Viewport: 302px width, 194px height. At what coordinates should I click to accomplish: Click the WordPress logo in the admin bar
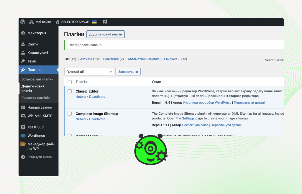[x=23, y=22]
